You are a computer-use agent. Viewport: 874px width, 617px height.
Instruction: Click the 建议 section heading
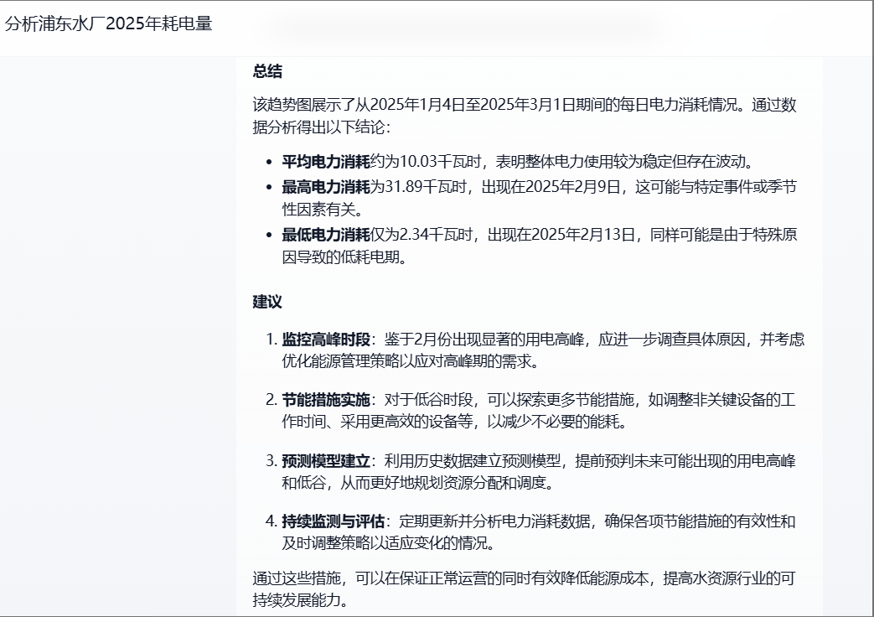(x=267, y=302)
